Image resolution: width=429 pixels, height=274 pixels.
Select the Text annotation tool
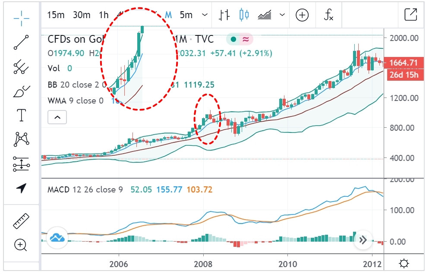click(21, 115)
